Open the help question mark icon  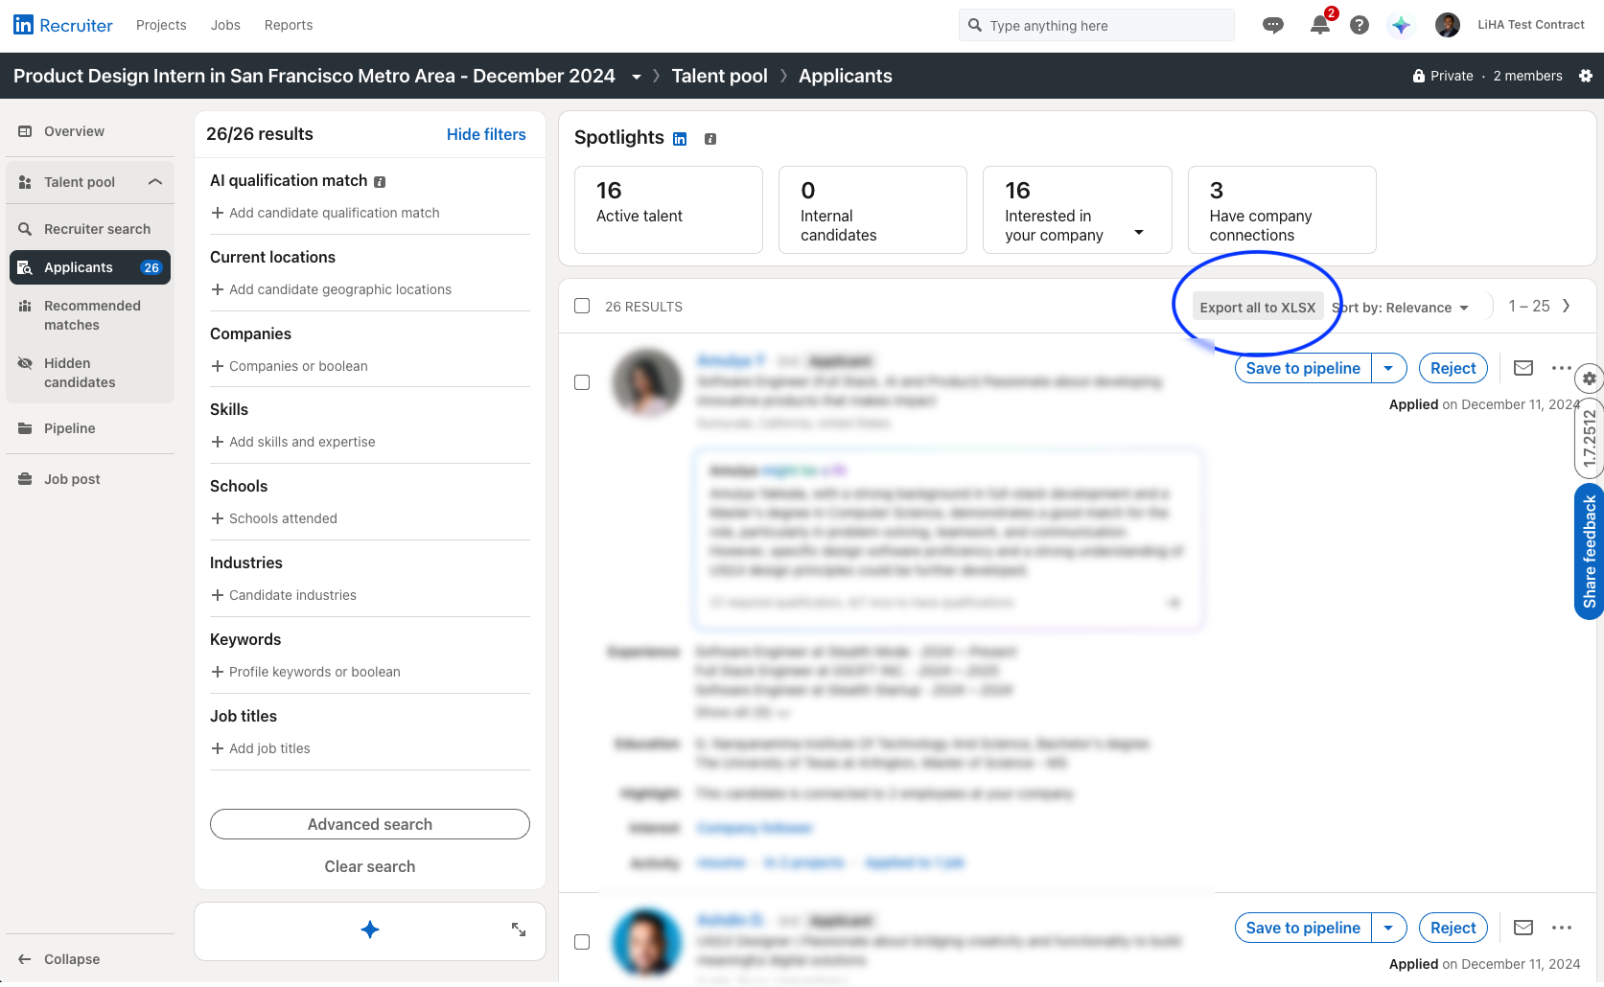click(1360, 25)
